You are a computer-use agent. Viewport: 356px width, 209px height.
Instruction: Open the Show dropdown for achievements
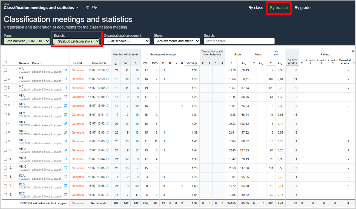[177, 41]
